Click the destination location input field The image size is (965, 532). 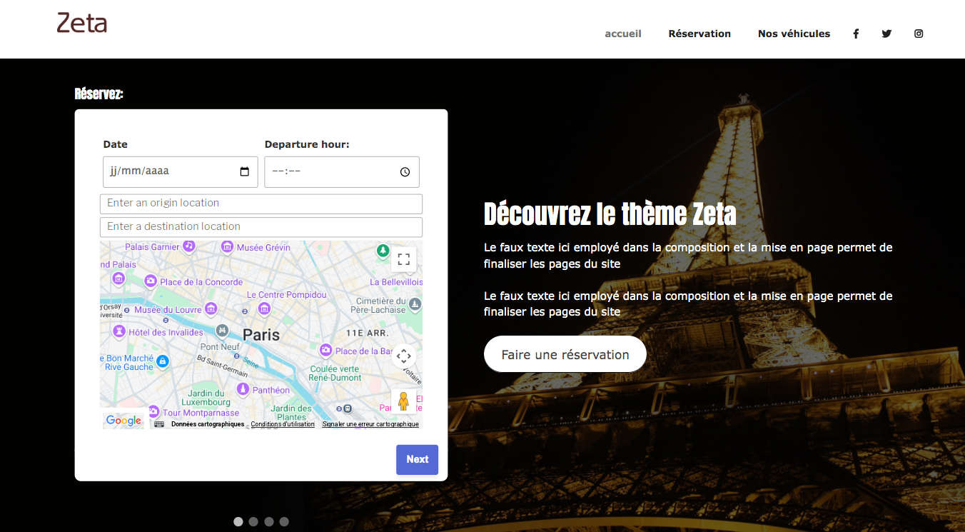(261, 227)
